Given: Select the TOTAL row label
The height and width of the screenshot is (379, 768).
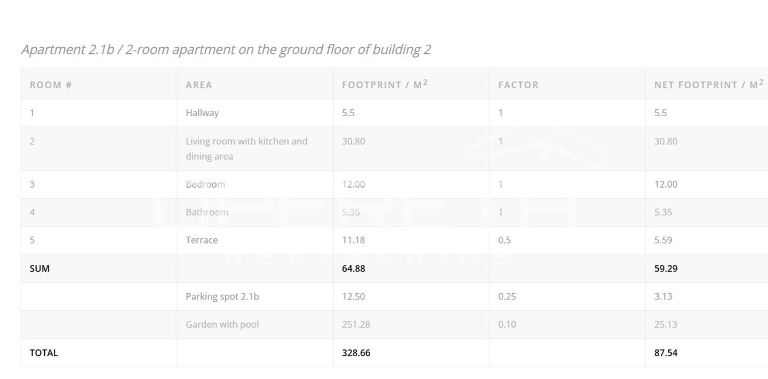Looking at the screenshot, I should point(44,353).
